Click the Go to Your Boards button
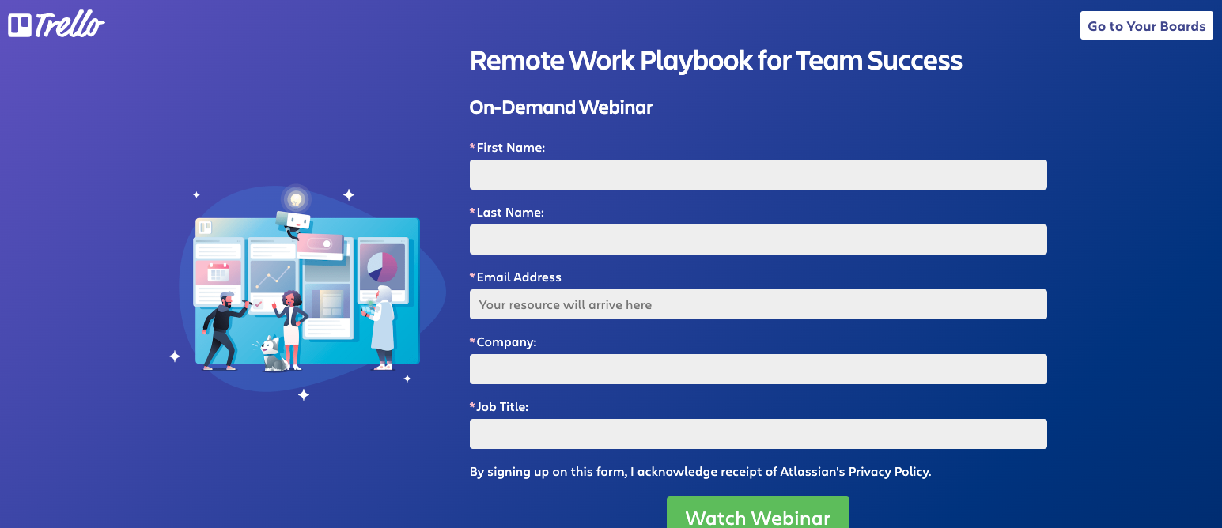 (x=1146, y=25)
